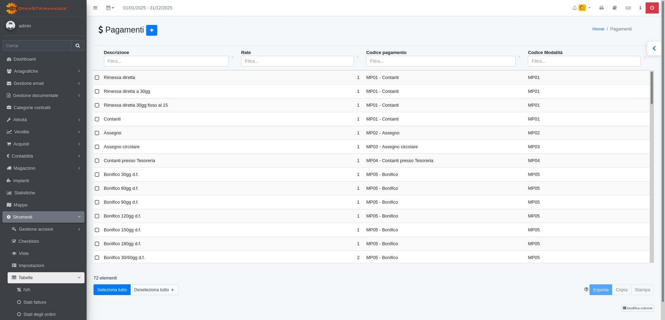Click the Seleziona tutto button
665x320 pixels.
tap(112, 290)
